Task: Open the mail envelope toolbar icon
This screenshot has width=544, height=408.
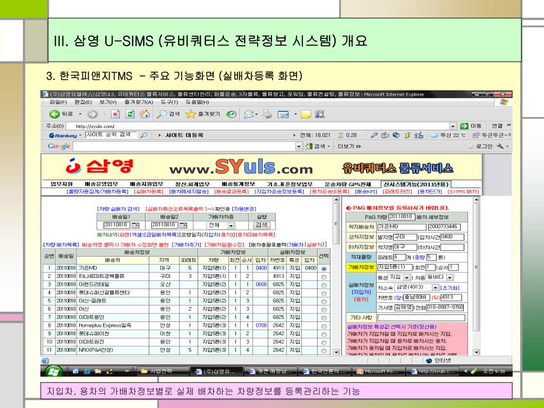Action: click(x=249, y=114)
